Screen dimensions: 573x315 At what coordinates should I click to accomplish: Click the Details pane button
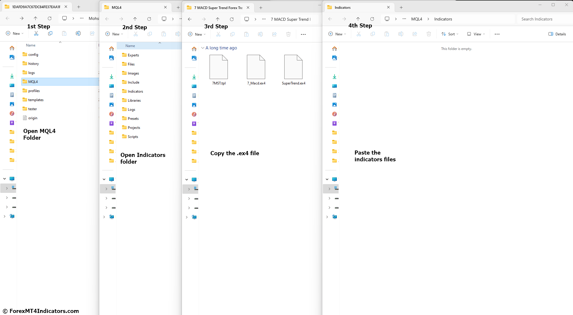(x=557, y=34)
